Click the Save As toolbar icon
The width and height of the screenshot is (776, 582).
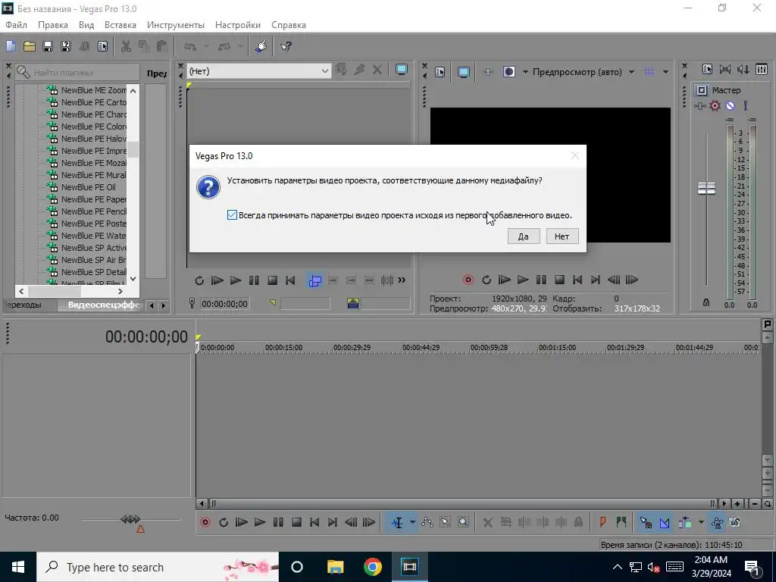pos(66,46)
